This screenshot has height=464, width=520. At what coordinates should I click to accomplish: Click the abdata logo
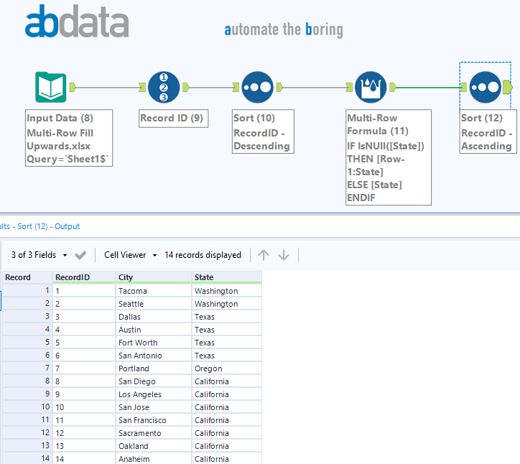coord(77,21)
